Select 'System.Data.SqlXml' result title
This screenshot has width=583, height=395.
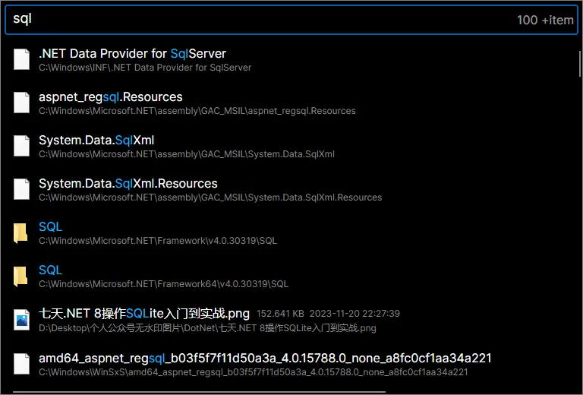(x=96, y=141)
